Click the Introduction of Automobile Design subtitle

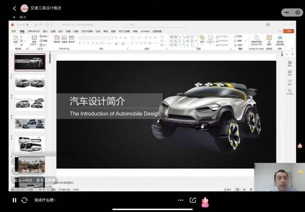[x=115, y=114]
